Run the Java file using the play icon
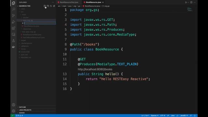Image resolution: width=208 pixels, height=117 pixels. pos(186,2)
